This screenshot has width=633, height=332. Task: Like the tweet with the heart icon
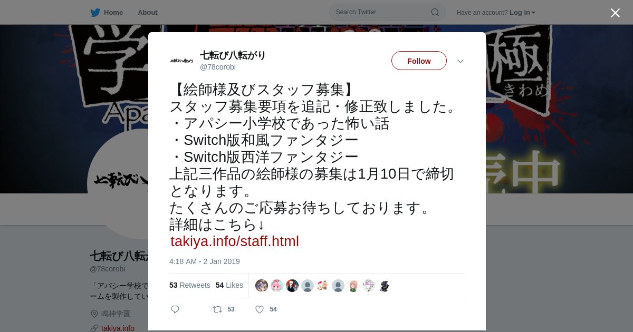260,309
